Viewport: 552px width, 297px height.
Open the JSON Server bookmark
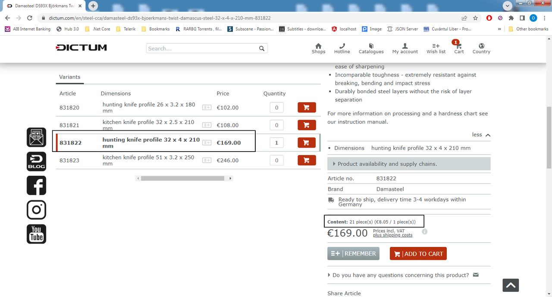tap(403, 29)
